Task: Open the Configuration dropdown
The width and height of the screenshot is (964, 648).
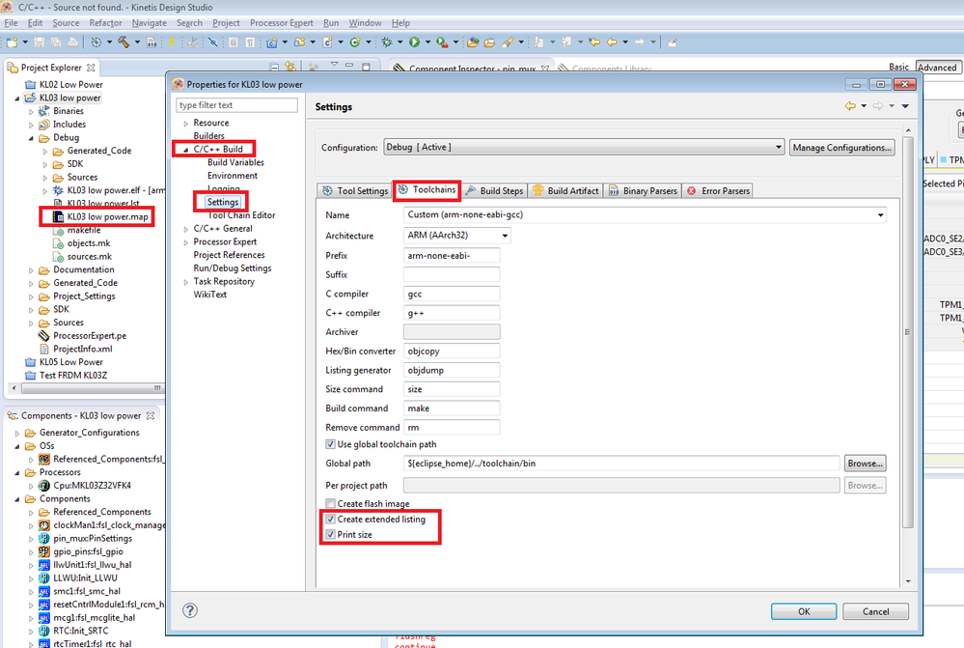Action: [x=584, y=147]
